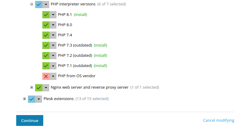This screenshot has height=131, width=245.
Task: Open the dropdown arrow next to PHP 8.1
Action: [53, 14]
